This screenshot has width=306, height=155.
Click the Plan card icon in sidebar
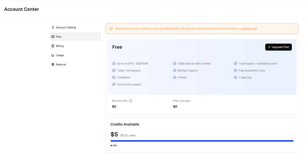click(x=53, y=37)
